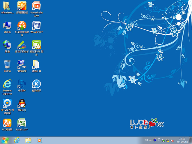The width and height of the screenshot is (192, 144).
Task: Click the 爱奇艺PPS 影音 icon
Action: pos(36,45)
